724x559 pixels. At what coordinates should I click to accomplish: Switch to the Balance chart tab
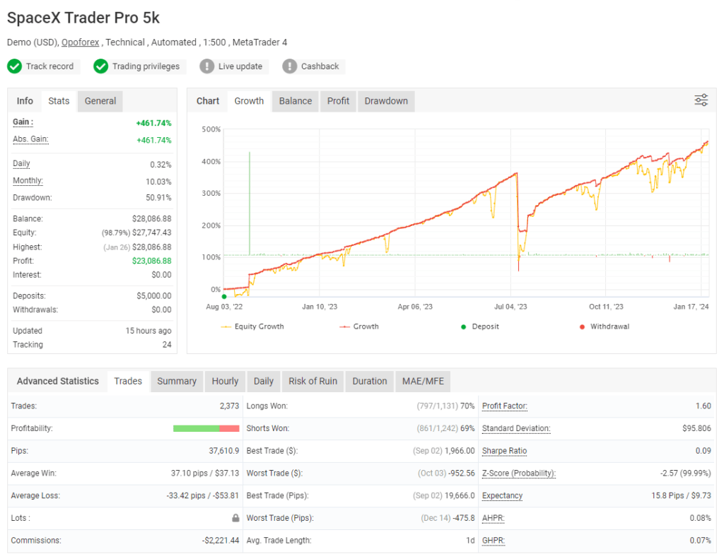point(295,101)
